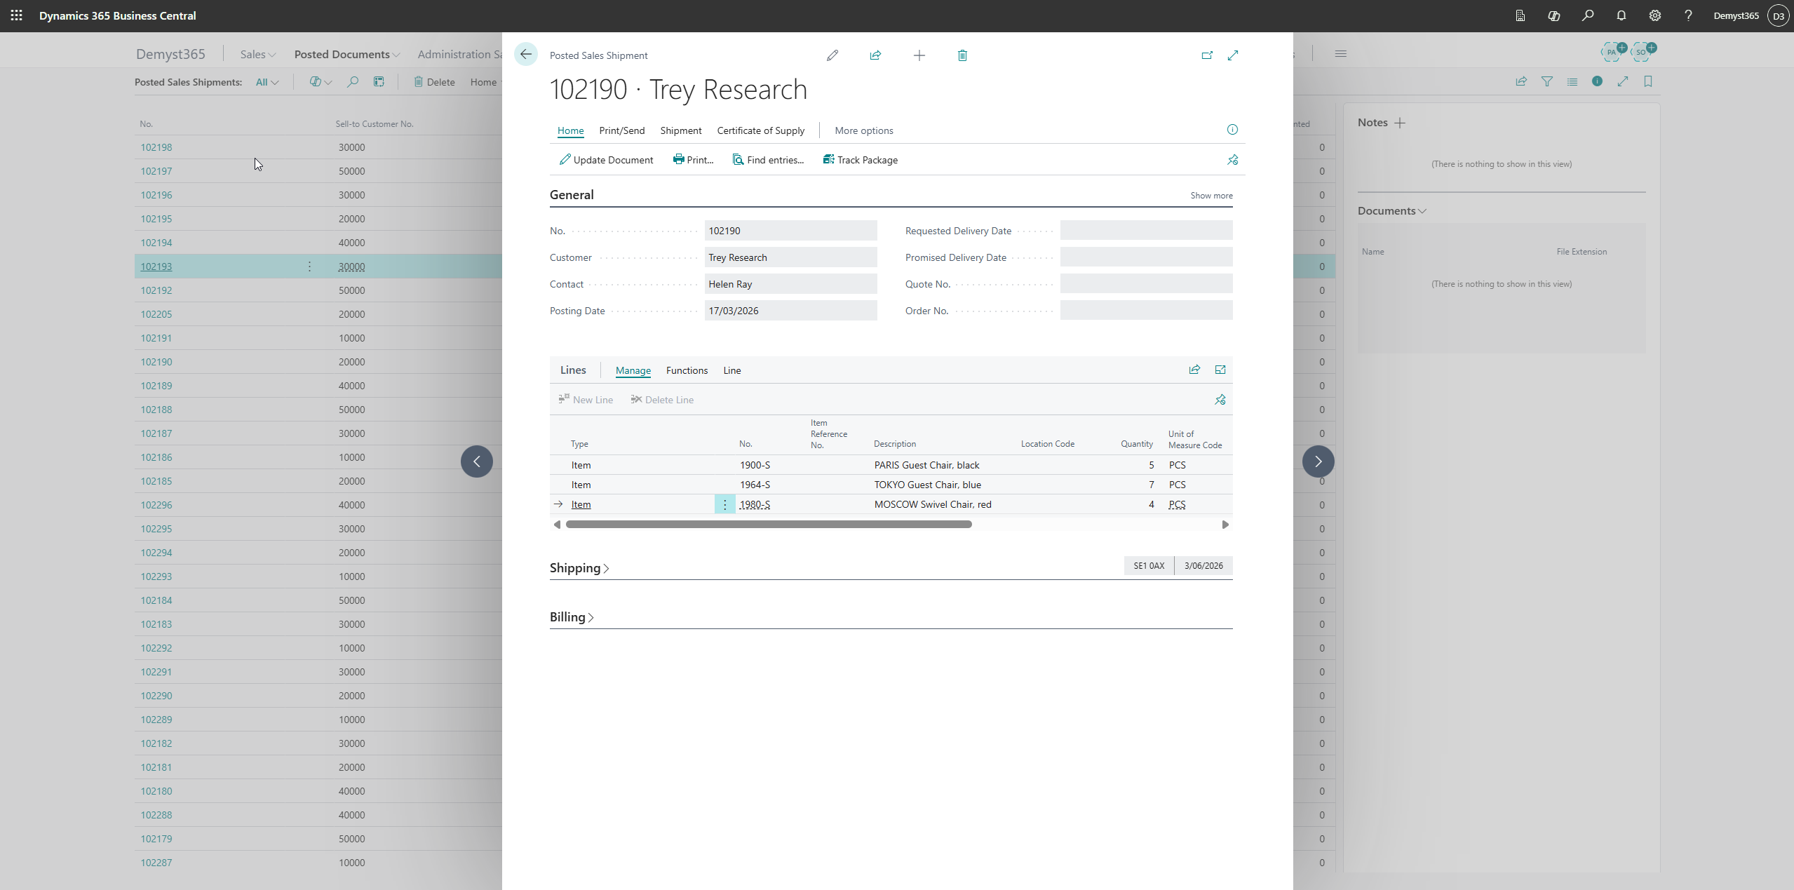The height and width of the screenshot is (890, 1794).
Task: Click the trash delete icon in header
Action: click(962, 55)
